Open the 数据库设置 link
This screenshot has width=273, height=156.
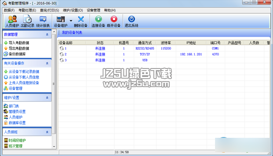click(17, 123)
